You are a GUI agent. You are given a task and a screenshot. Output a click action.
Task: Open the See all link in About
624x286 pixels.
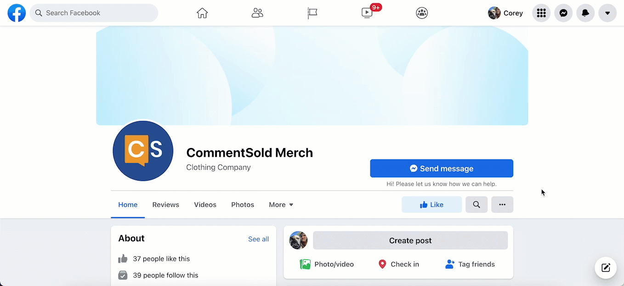tap(258, 239)
